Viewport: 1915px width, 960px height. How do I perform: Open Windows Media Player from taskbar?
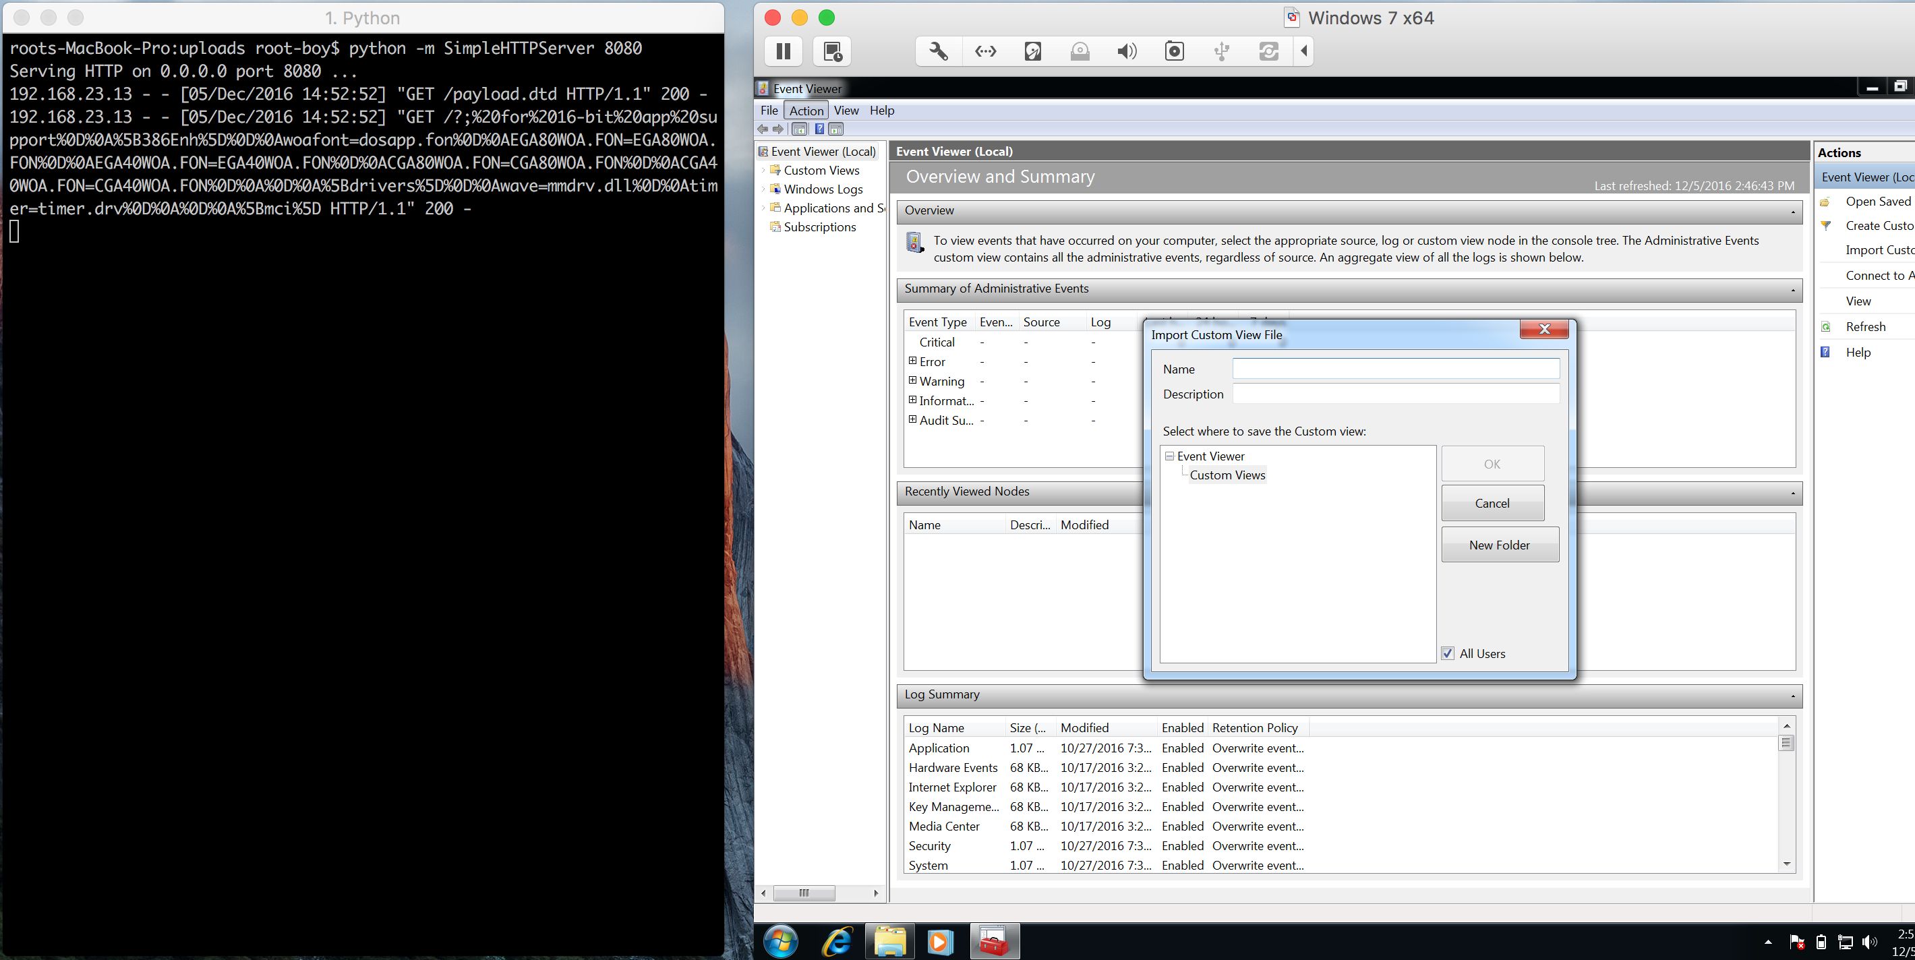pos(941,942)
